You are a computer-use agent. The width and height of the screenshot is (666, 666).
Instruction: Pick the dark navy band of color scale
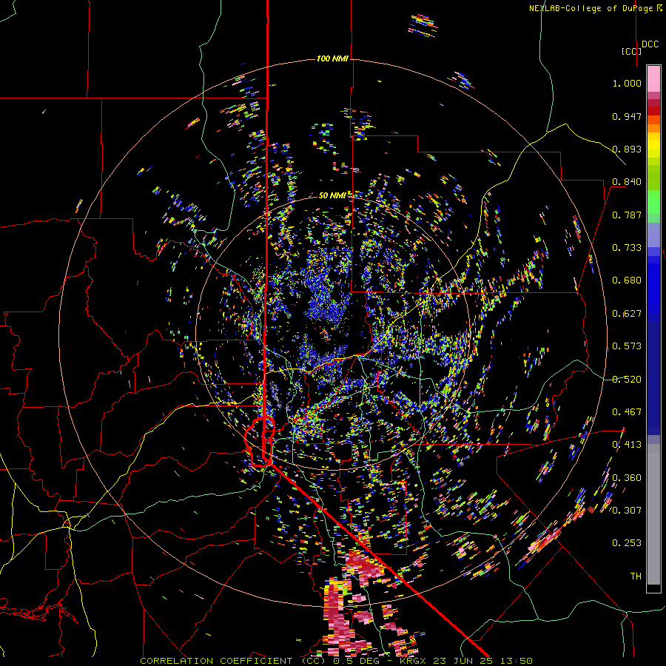pyautogui.click(x=653, y=378)
